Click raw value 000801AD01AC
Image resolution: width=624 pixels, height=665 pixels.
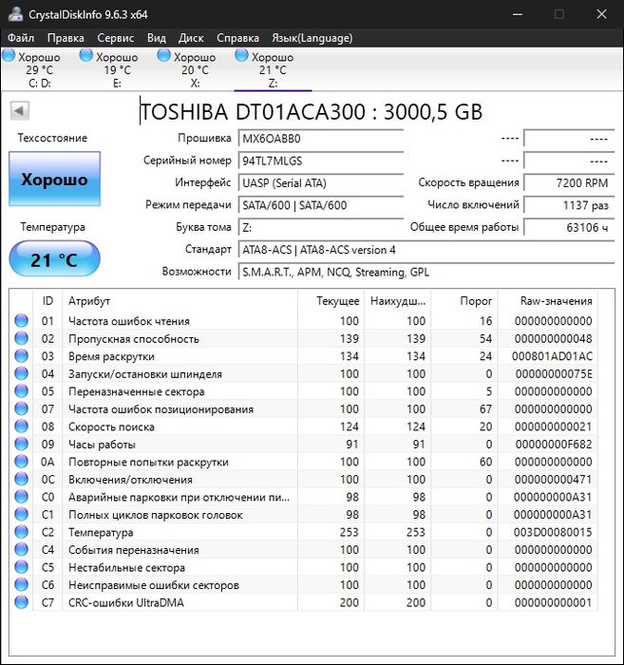552,356
